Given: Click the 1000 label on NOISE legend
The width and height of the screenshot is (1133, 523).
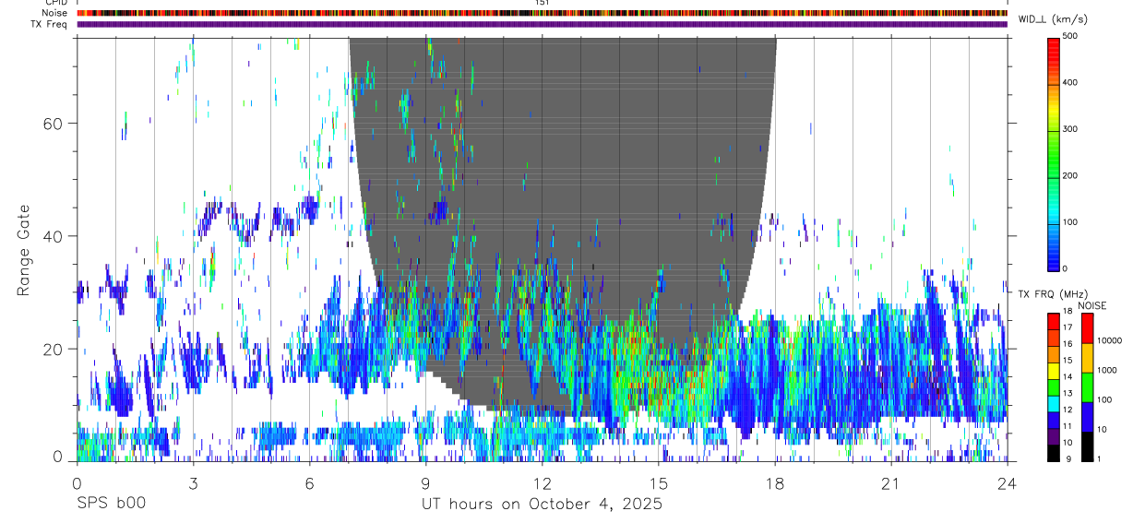Looking at the screenshot, I should coord(1105,370).
